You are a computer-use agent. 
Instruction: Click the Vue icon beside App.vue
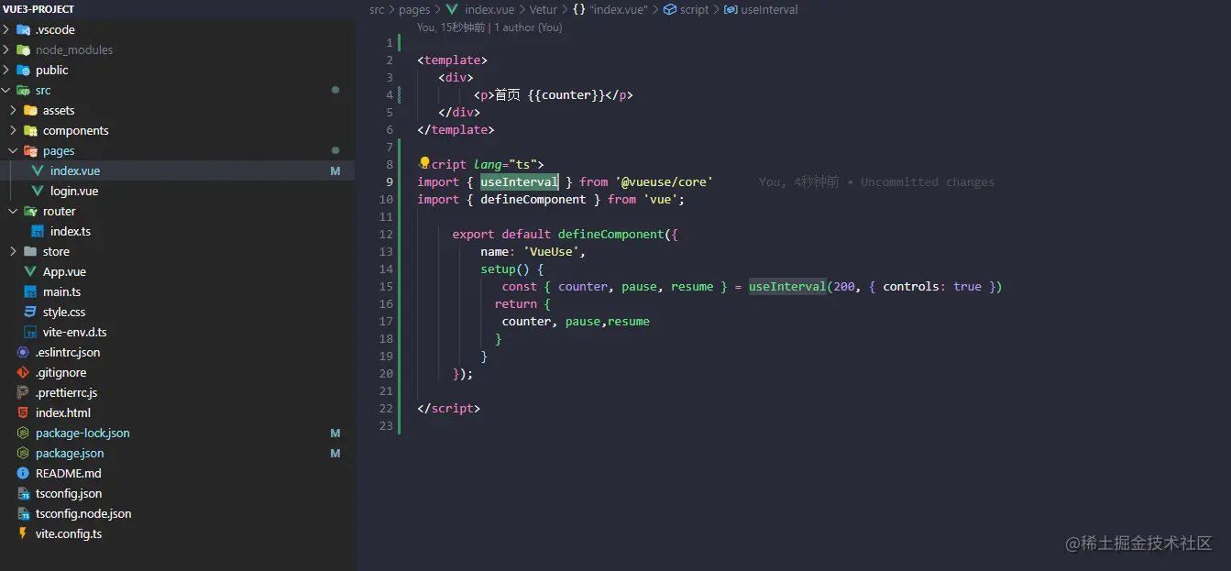(x=30, y=271)
